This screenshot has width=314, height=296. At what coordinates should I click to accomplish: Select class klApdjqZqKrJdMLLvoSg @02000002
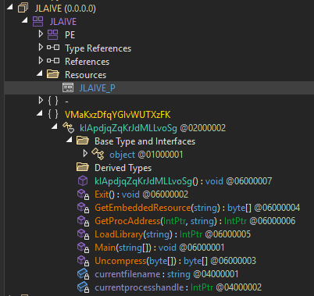click(x=152, y=128)
